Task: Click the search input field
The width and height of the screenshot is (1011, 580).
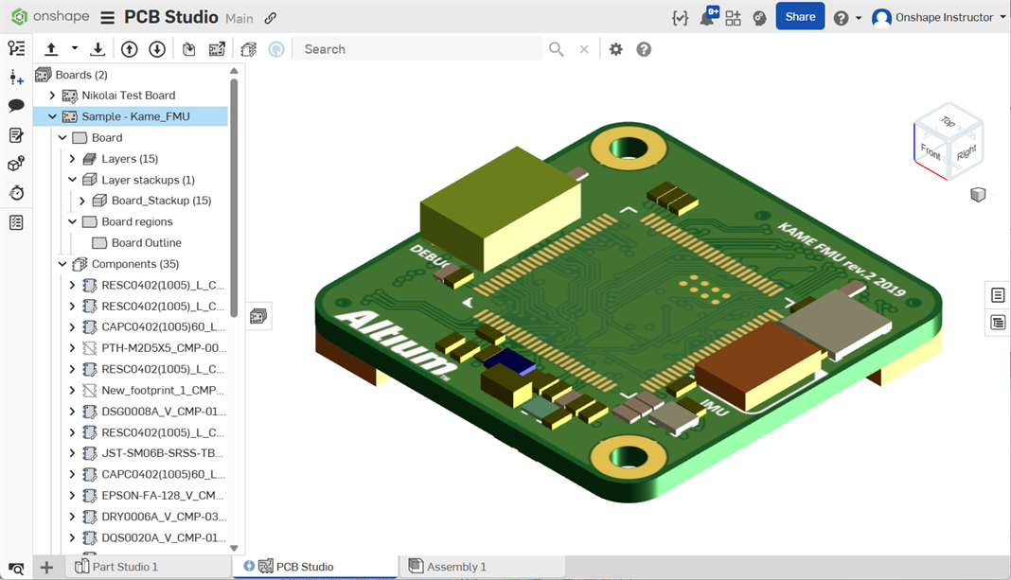Action: coord(417,48)
